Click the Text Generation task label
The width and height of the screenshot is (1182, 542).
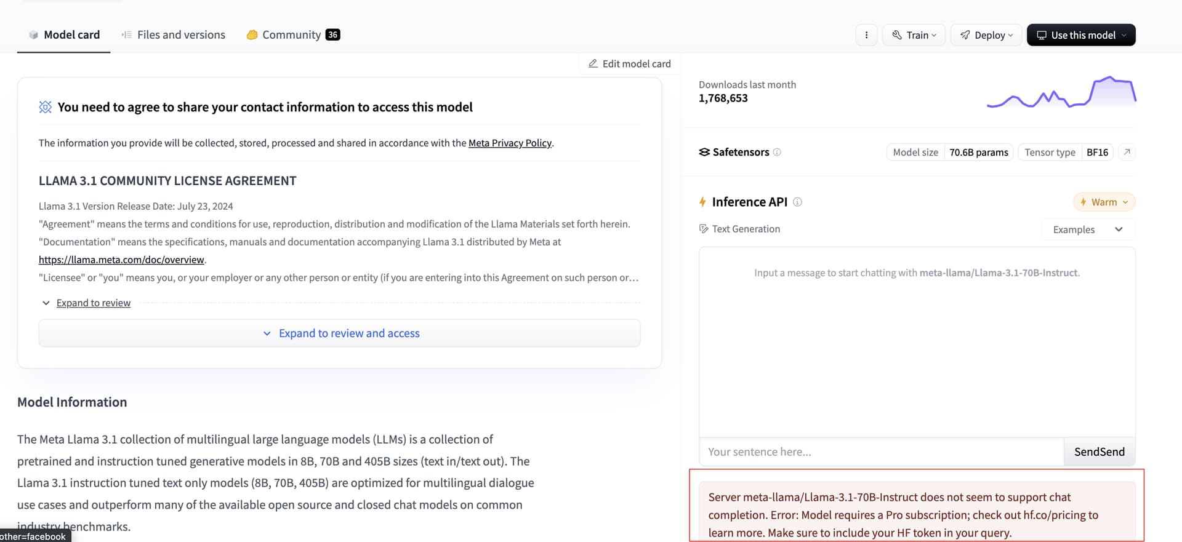pyautogui.click(x=746, y=229)
